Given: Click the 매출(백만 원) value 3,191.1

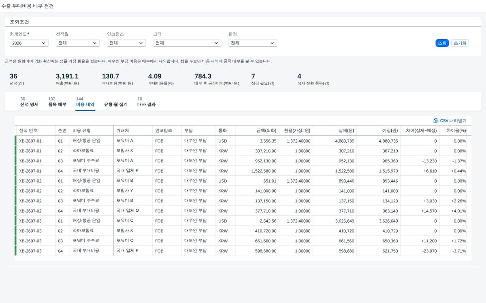Looking at the screenshot, I should coord(67,76).
